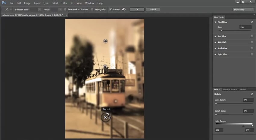Click the active blur pin ring labeled Blur 4

point(105,117)
